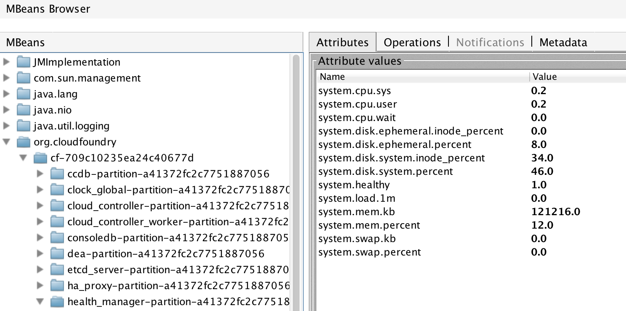Collapse the health_manager-partition node arrow
The height and width of the screenshot is (311, 626).
tap(40, 302)
